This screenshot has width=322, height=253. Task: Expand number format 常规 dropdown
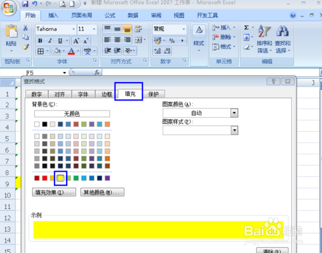tap(183, 29)
